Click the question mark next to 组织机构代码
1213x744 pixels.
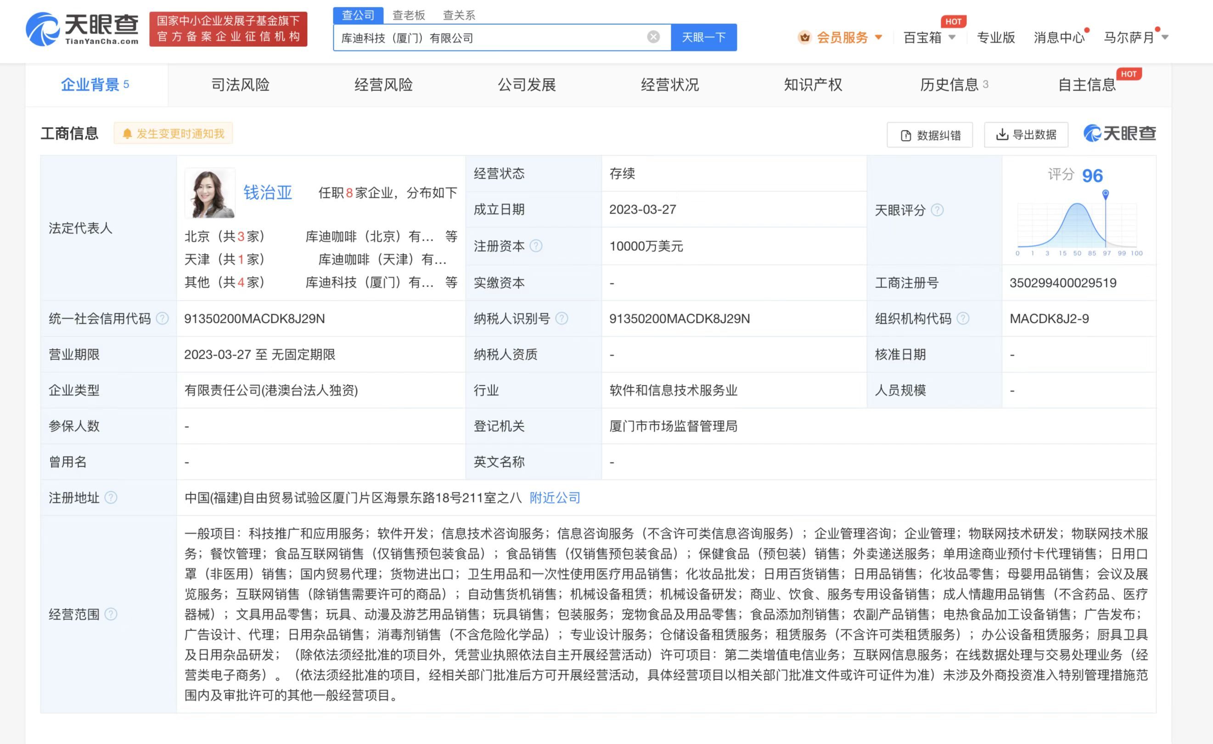point(963,319)
